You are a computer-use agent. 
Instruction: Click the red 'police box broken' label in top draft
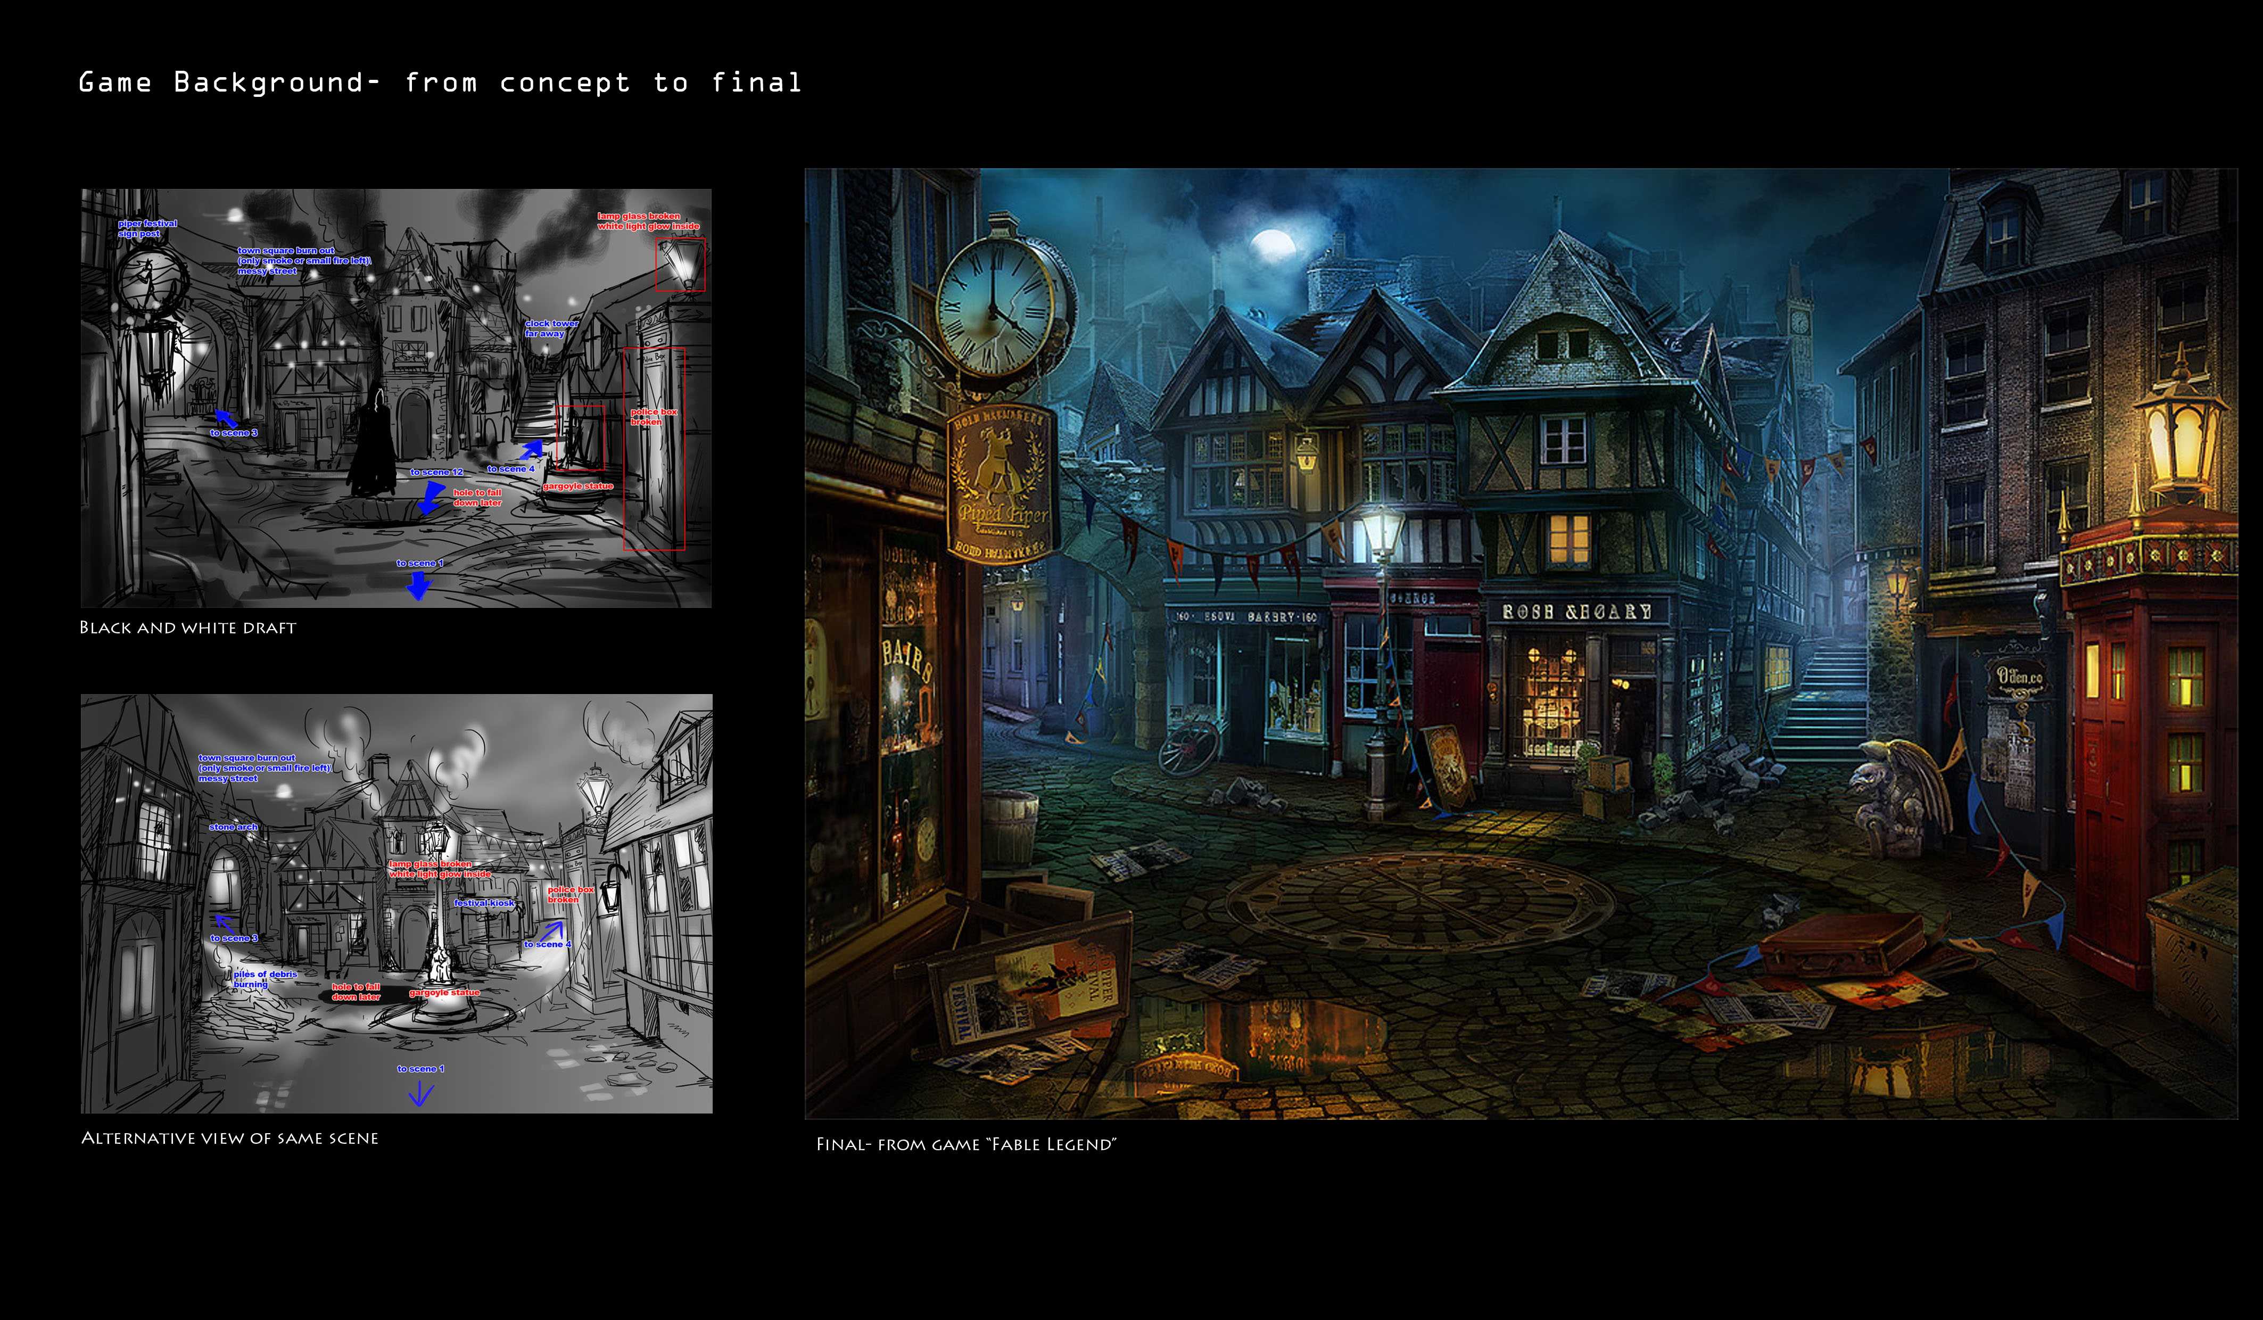(653, 416)
